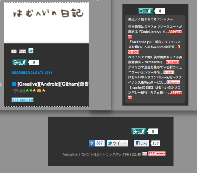Open the アメリカで注目を集めている entry link

(155, 70)
